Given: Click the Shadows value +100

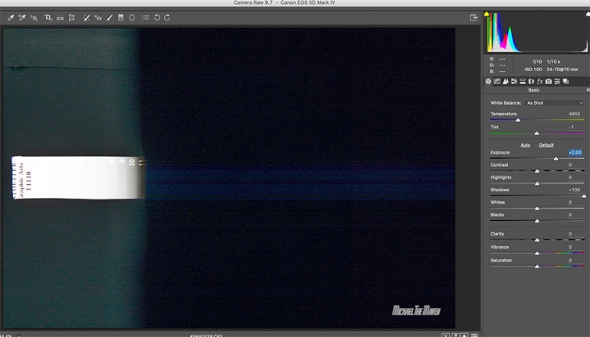Looking at the screenshot, I should click(x=574, y=190).
